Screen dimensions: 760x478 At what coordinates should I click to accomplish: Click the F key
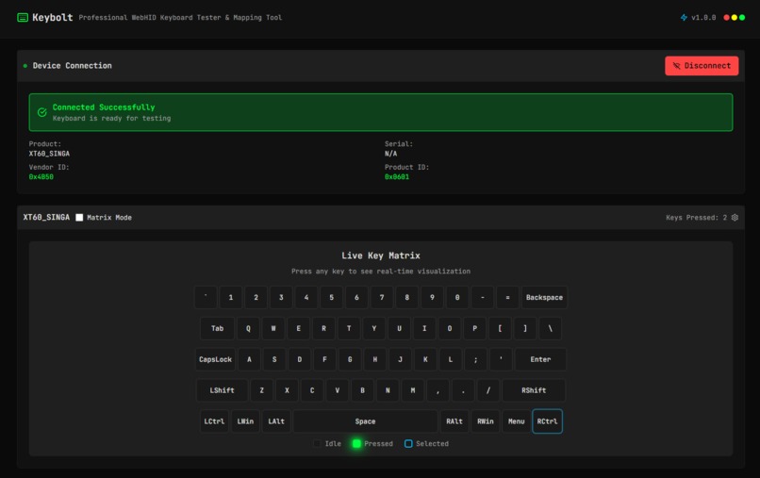[x=324, y=359]
